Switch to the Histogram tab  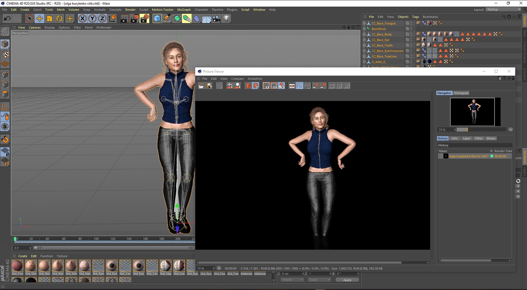point(461,93)
